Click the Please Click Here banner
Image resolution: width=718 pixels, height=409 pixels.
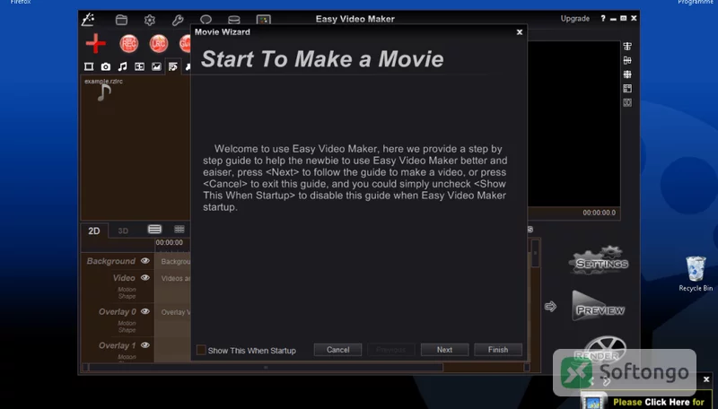pos(658,402)
